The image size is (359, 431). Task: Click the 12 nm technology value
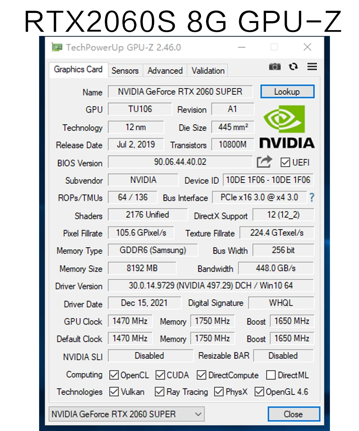(136, 127)
